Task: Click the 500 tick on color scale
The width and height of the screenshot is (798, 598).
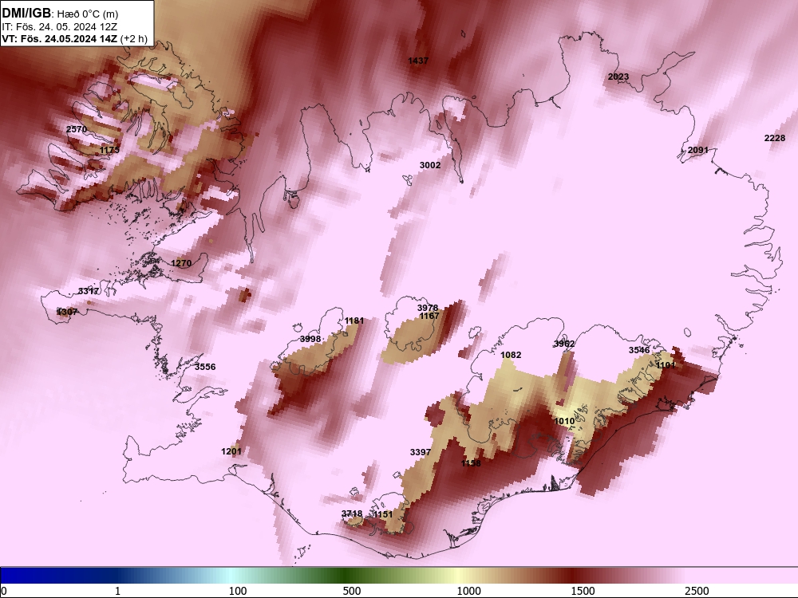Action: pos(352,591)
